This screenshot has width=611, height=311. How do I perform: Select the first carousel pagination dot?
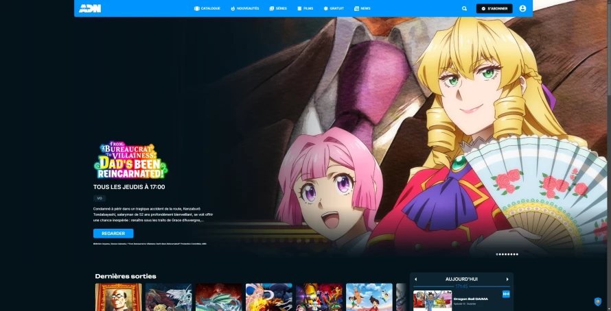tap(497, 254)
